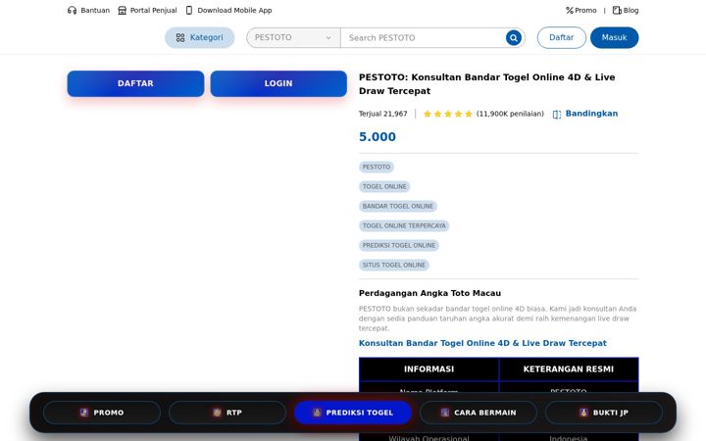Click the Masuk login button
The image size is (706, 441).
click(614, 38)
